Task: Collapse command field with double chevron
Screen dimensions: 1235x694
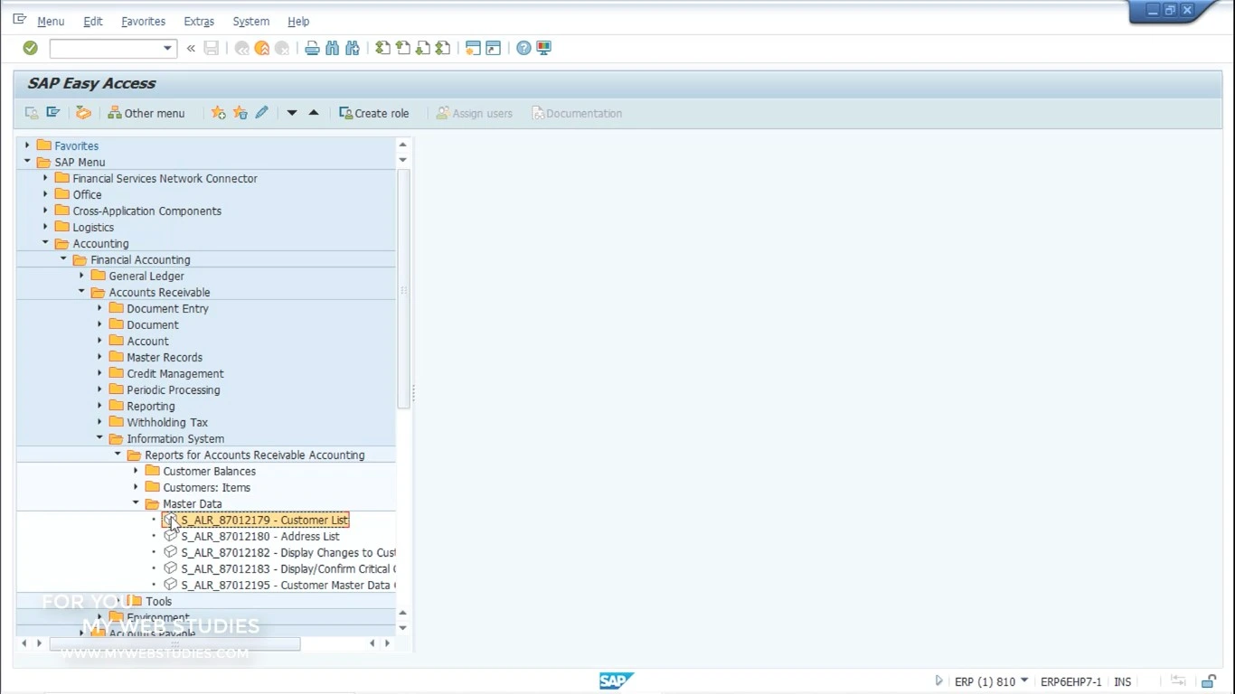Action: pyautogui.click(x=191, y=48)
